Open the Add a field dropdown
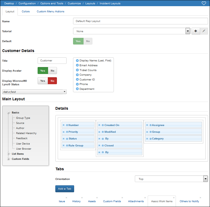The image size is (210, 207). click(x=34, y=92)
